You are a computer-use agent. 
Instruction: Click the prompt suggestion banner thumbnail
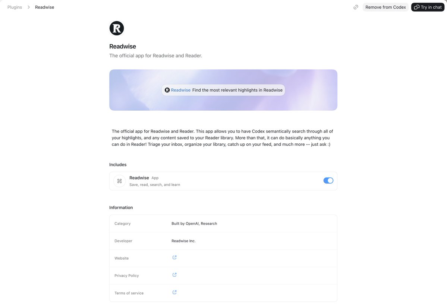pyautogui.click(x=223, y=90)
